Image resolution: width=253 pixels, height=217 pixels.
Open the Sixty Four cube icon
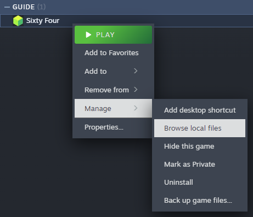click(18, 21)
